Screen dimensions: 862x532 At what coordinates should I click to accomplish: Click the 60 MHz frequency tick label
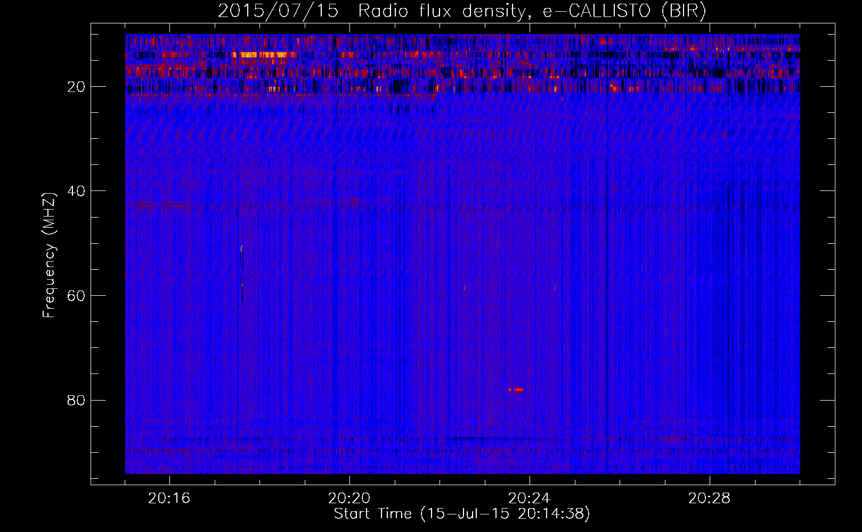(77, 296)
